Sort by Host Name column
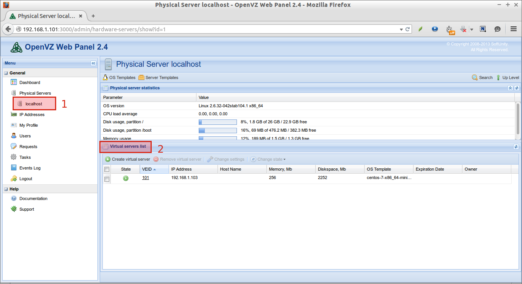Image resolution: width=522 pixels, height=284 pixels. pos(242,169)
